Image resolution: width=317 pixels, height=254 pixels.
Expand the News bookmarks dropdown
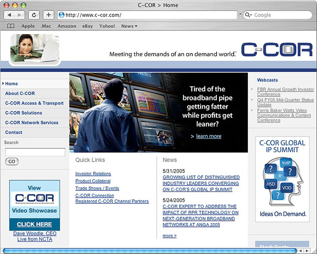(129, 26)
